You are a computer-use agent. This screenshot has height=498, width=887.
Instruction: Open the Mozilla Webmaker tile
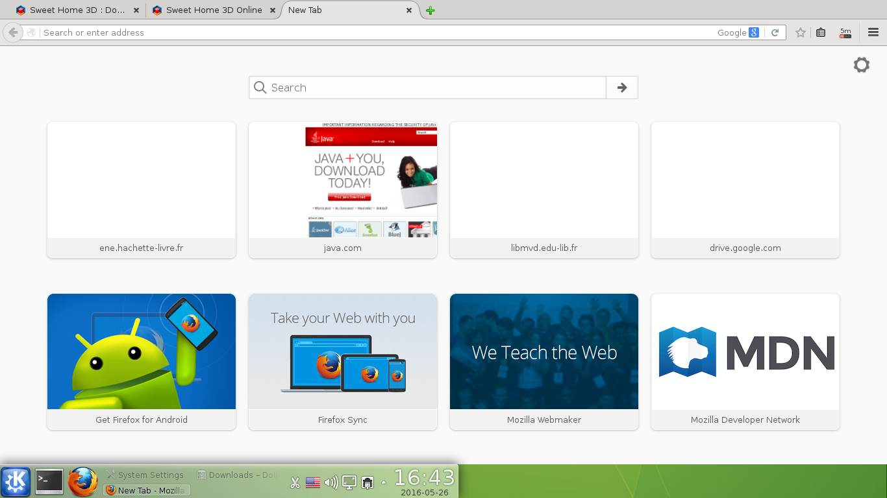[x=544, y=362]
